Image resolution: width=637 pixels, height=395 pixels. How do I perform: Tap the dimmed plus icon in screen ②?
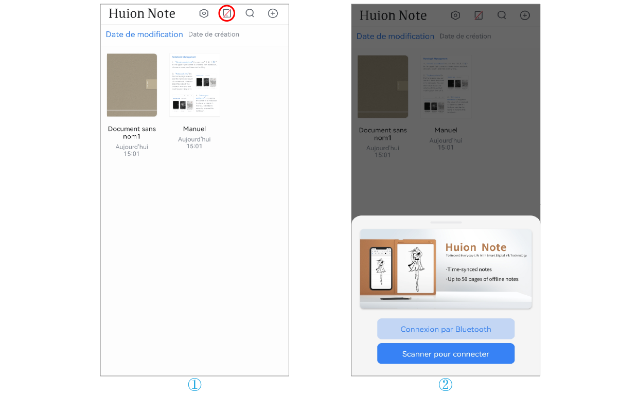coord(525,15)
